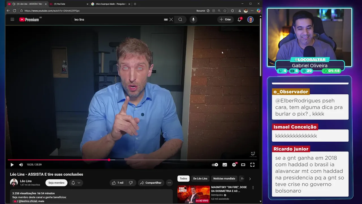Open the Copilot sidebar icon
The height and width of the screenshot is (204, 362).
258,11
